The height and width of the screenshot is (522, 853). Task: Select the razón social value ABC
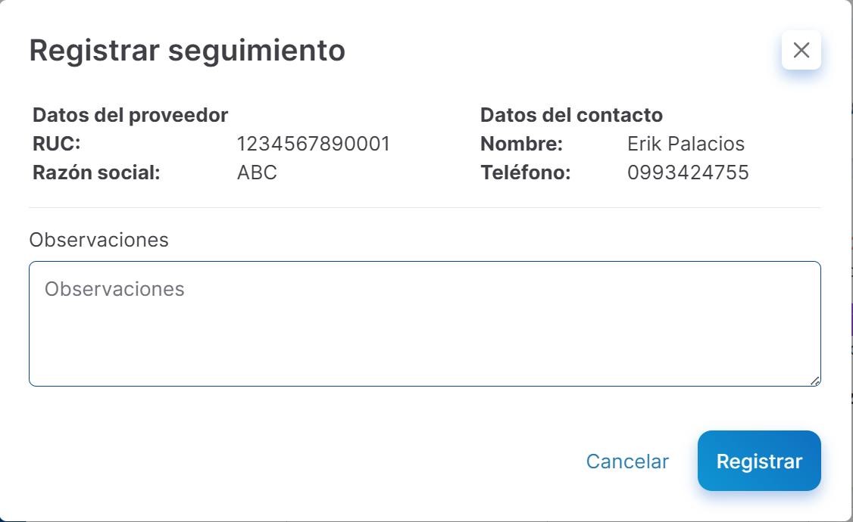click(x=256, y=172)
